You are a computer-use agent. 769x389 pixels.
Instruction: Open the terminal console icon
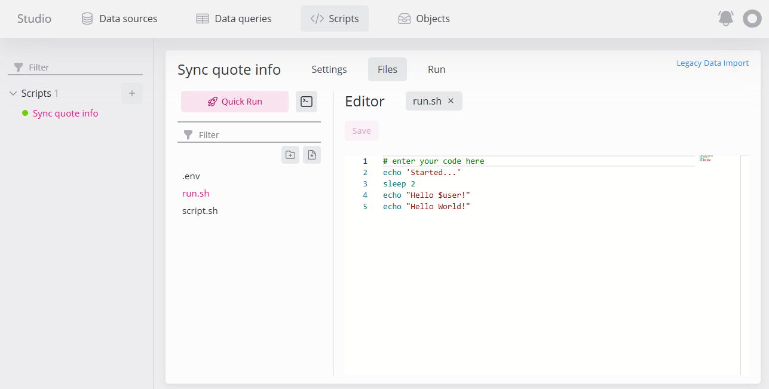307,102
